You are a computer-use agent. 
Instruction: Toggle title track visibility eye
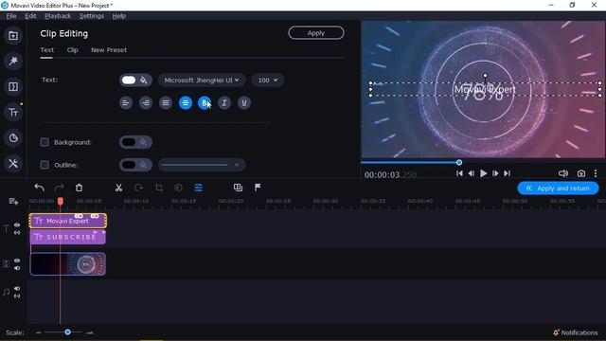coord(17,225)
